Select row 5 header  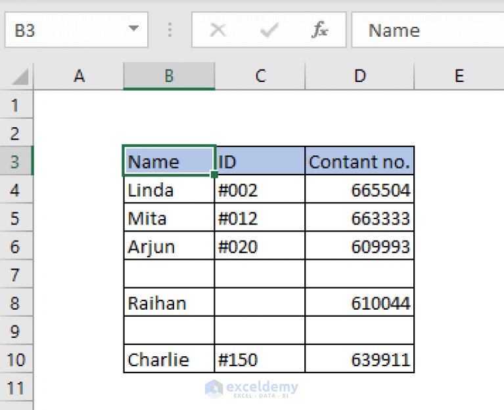(x=16, y=217)
